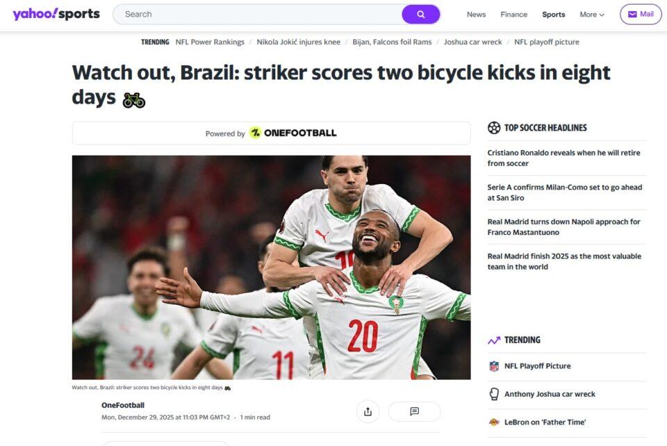The width and height of the screenshot is (667, 446).
Task: Click the Lakers icon next to LeBron story
Action: click(494, 422)
